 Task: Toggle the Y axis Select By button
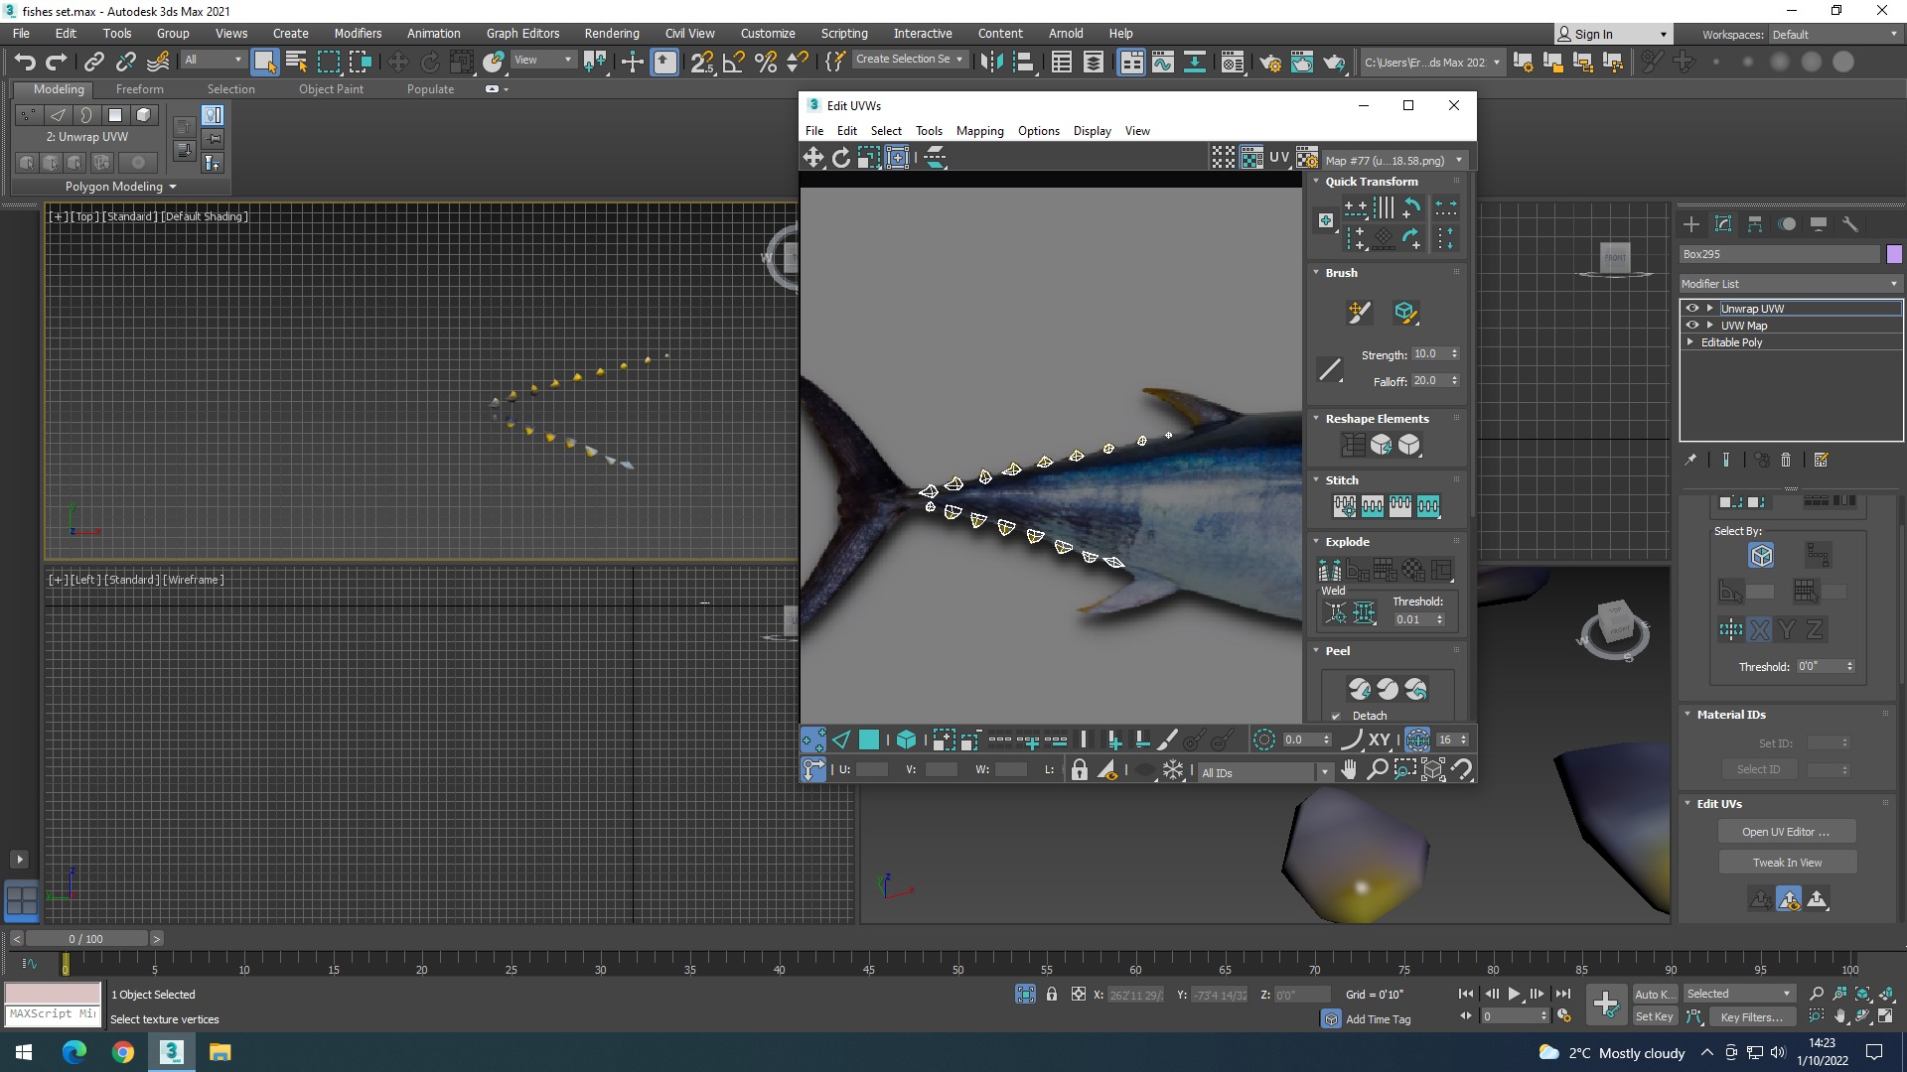tap(1787, 629)
